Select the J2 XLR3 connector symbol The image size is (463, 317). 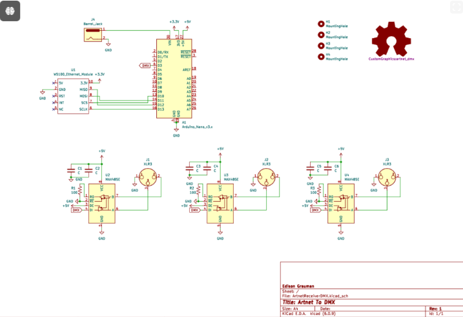[x=266, y=177]
